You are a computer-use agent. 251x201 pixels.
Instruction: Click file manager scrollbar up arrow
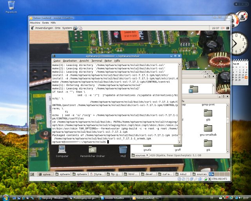pos(228,105)
